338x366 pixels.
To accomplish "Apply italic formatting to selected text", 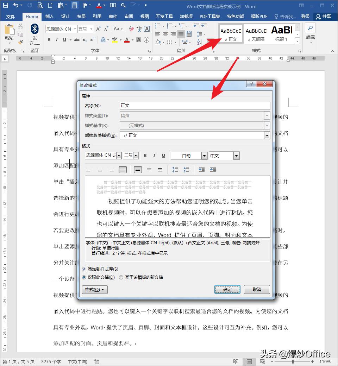I will click(x=56, y=40).
